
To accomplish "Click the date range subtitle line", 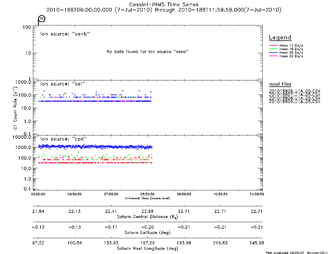I will click(164, 10).
